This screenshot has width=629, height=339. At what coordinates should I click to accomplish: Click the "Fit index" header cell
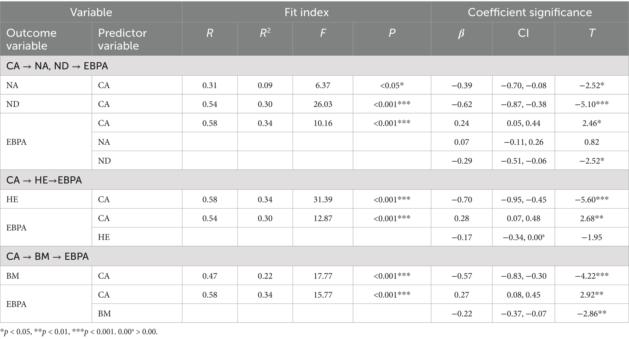pyautogui.click(x=307, y=12)
